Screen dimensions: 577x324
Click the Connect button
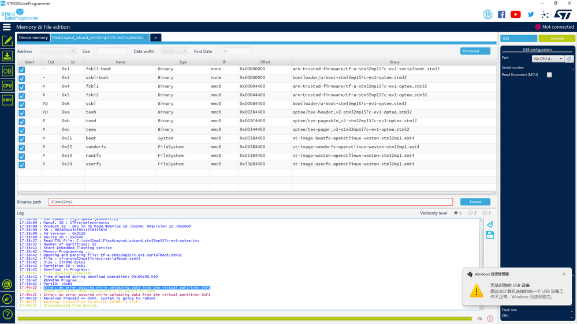(557, 38)
